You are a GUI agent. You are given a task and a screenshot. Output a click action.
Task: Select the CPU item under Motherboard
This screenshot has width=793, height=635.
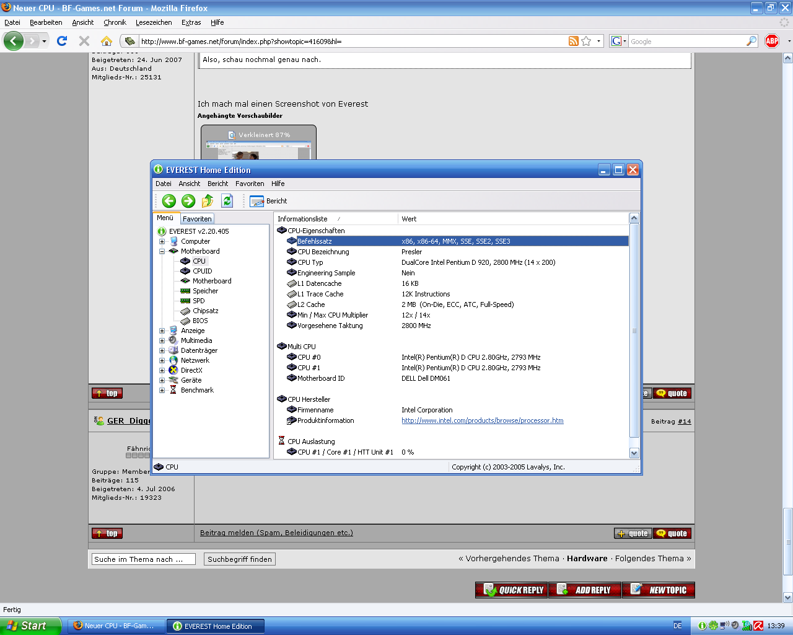tap(199, 261)
